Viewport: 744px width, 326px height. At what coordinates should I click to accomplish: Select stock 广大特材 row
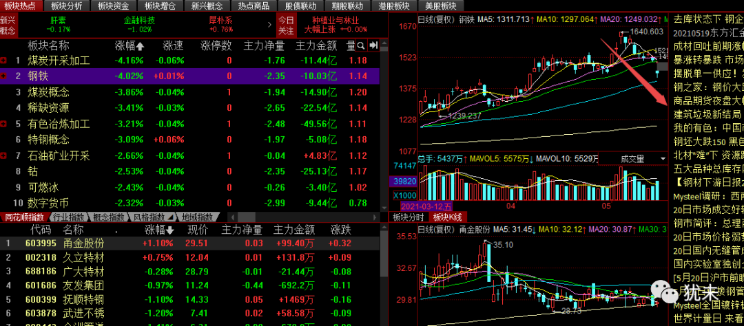point(190,272)
